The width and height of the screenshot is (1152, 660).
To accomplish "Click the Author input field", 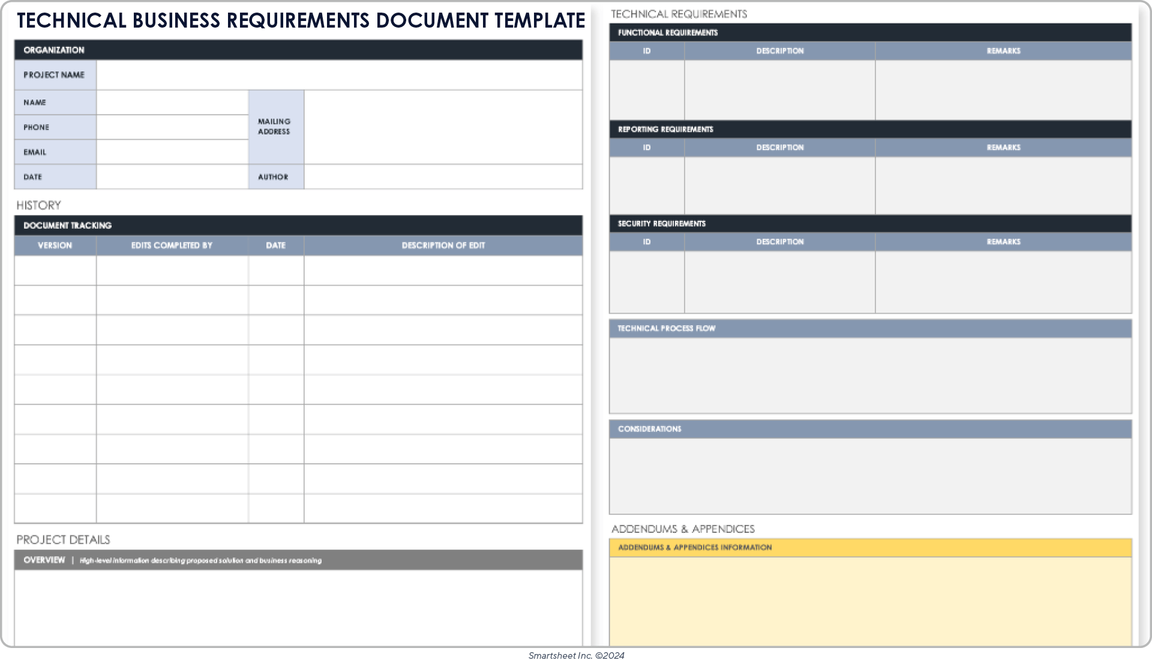I will [x=443, y=177].
